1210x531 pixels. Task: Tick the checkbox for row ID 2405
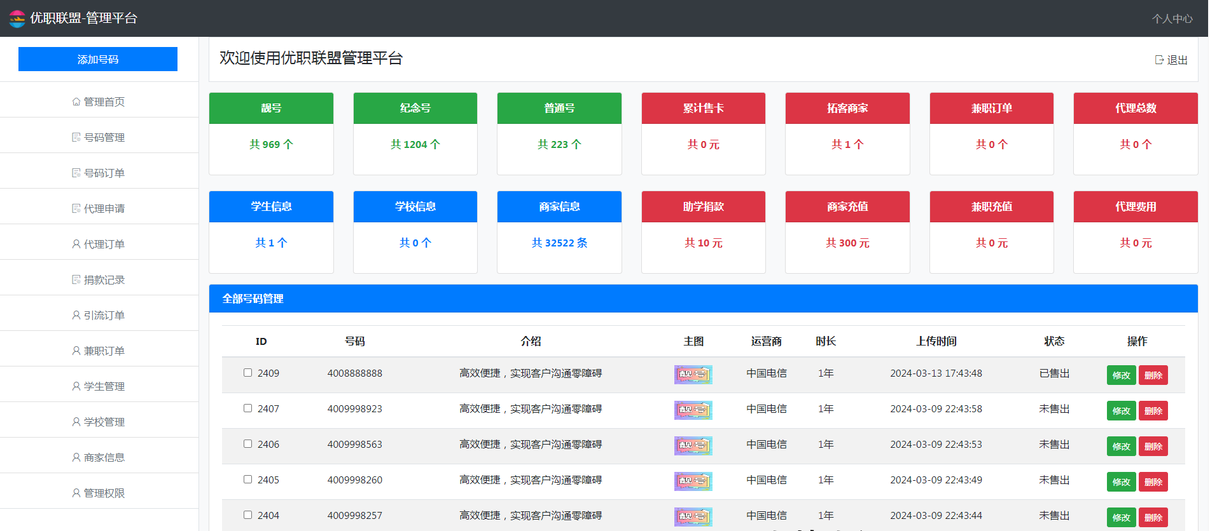tap(247, 480)
